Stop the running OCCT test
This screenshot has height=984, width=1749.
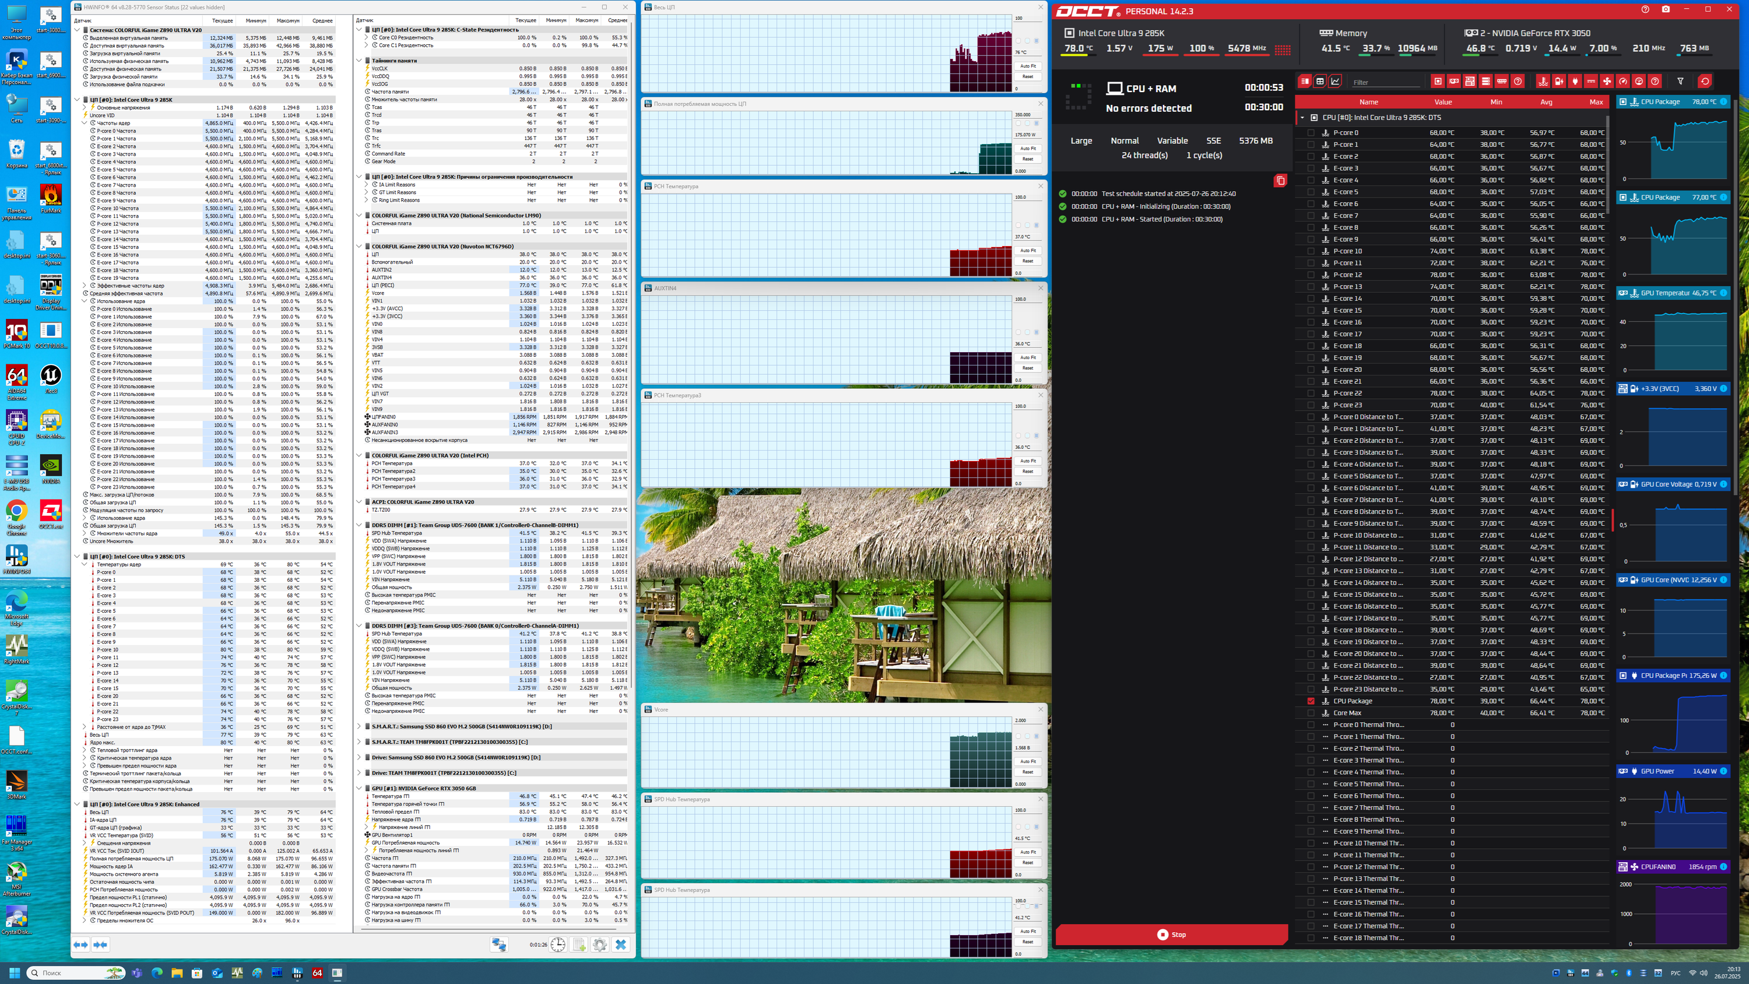coord(1171,934)
